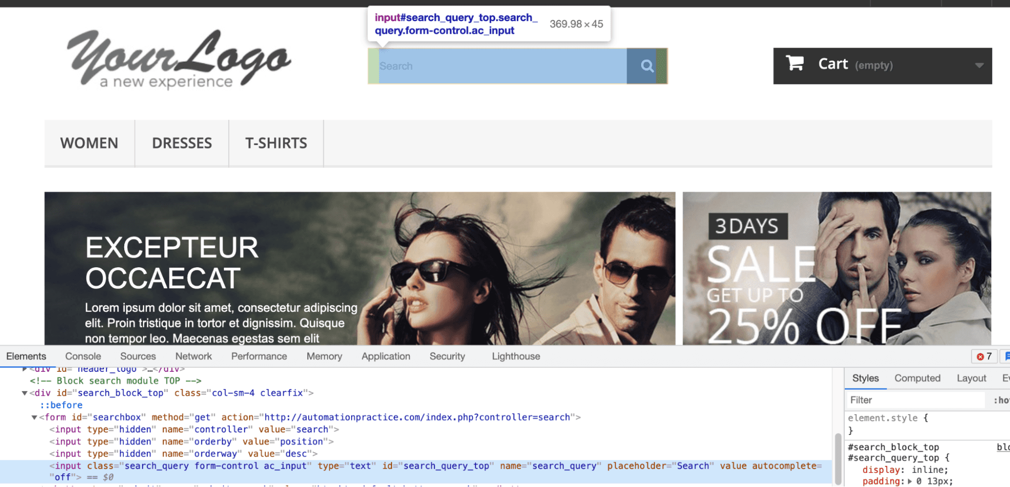Click the magnifier search submit button
Screen dimensions: 1010x487
point(647,66)
